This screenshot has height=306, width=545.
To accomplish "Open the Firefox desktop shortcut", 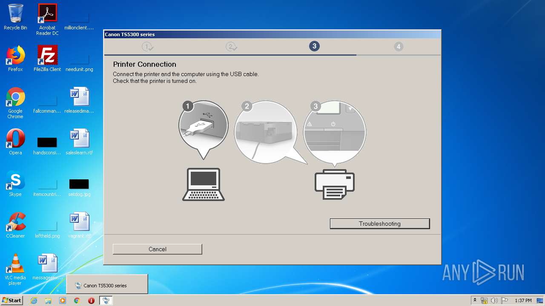I will click(x=15, y=59).
